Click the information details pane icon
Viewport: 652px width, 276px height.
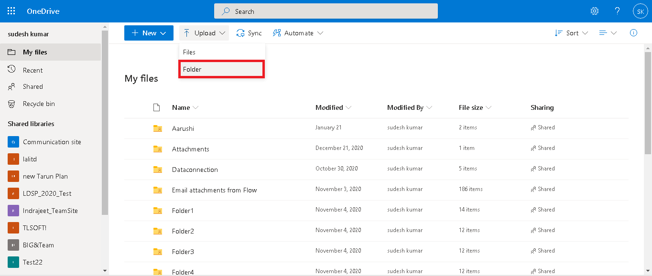pos(633,33)
